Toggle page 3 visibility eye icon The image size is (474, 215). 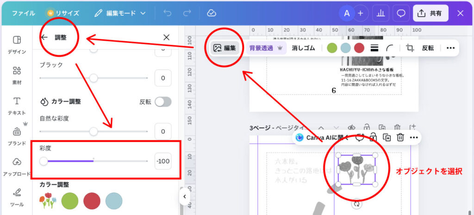[x=351, y=127]
